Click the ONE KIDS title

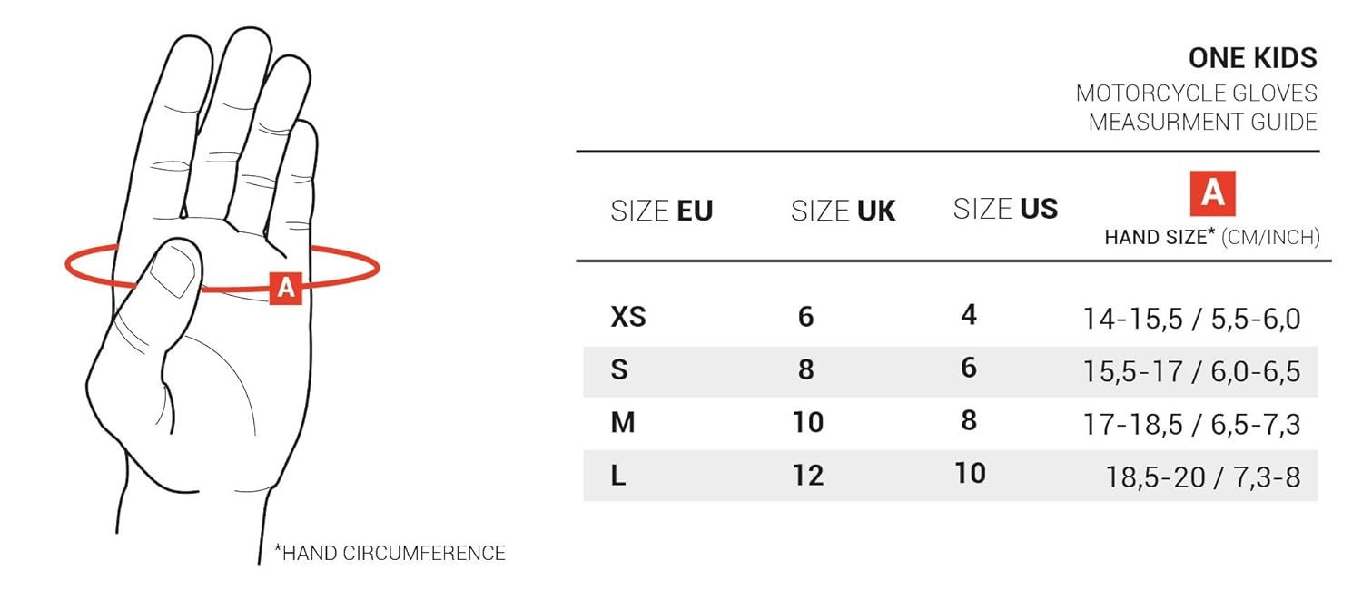click(x=1252, y=58)
